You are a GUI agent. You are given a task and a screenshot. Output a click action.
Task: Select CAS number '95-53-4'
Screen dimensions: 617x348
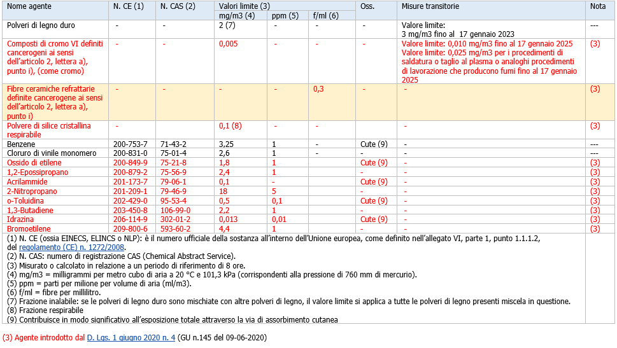[173, 201]
